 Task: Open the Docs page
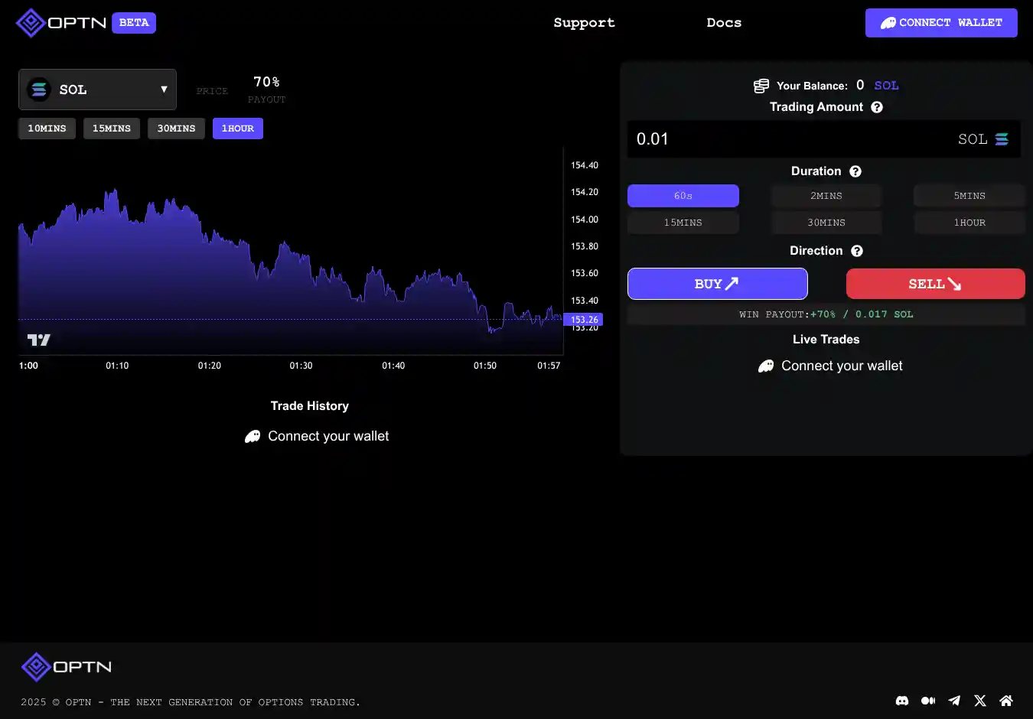click(724, 23)
